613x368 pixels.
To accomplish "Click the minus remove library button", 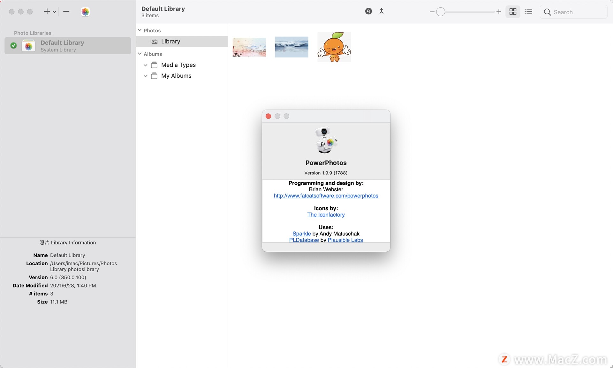I will tap(66, 11).
